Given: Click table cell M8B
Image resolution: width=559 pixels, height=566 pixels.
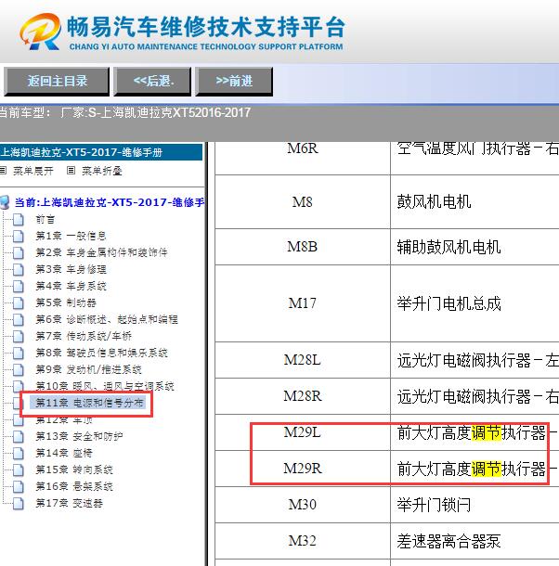Looking at the screenshot, I should pos(303,247).
